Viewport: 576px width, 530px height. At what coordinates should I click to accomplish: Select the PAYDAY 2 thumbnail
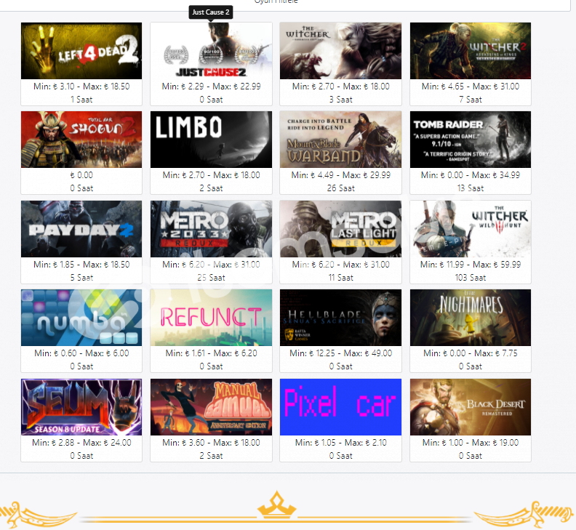[81, 229]
